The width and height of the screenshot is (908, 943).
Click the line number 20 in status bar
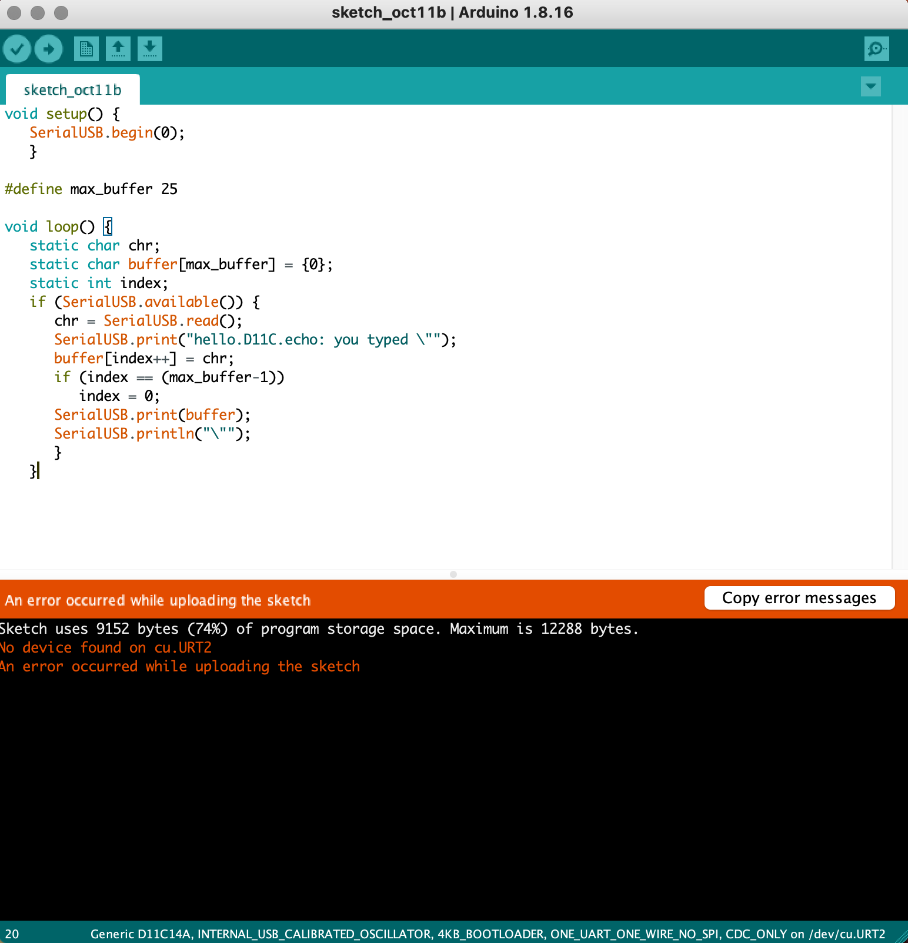tap(12, 934)
